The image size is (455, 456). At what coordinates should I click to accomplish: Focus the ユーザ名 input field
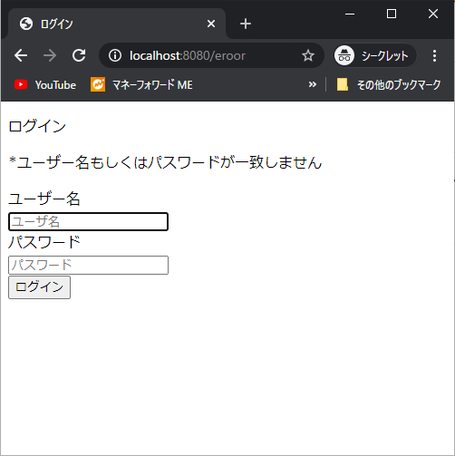[88, 221]
